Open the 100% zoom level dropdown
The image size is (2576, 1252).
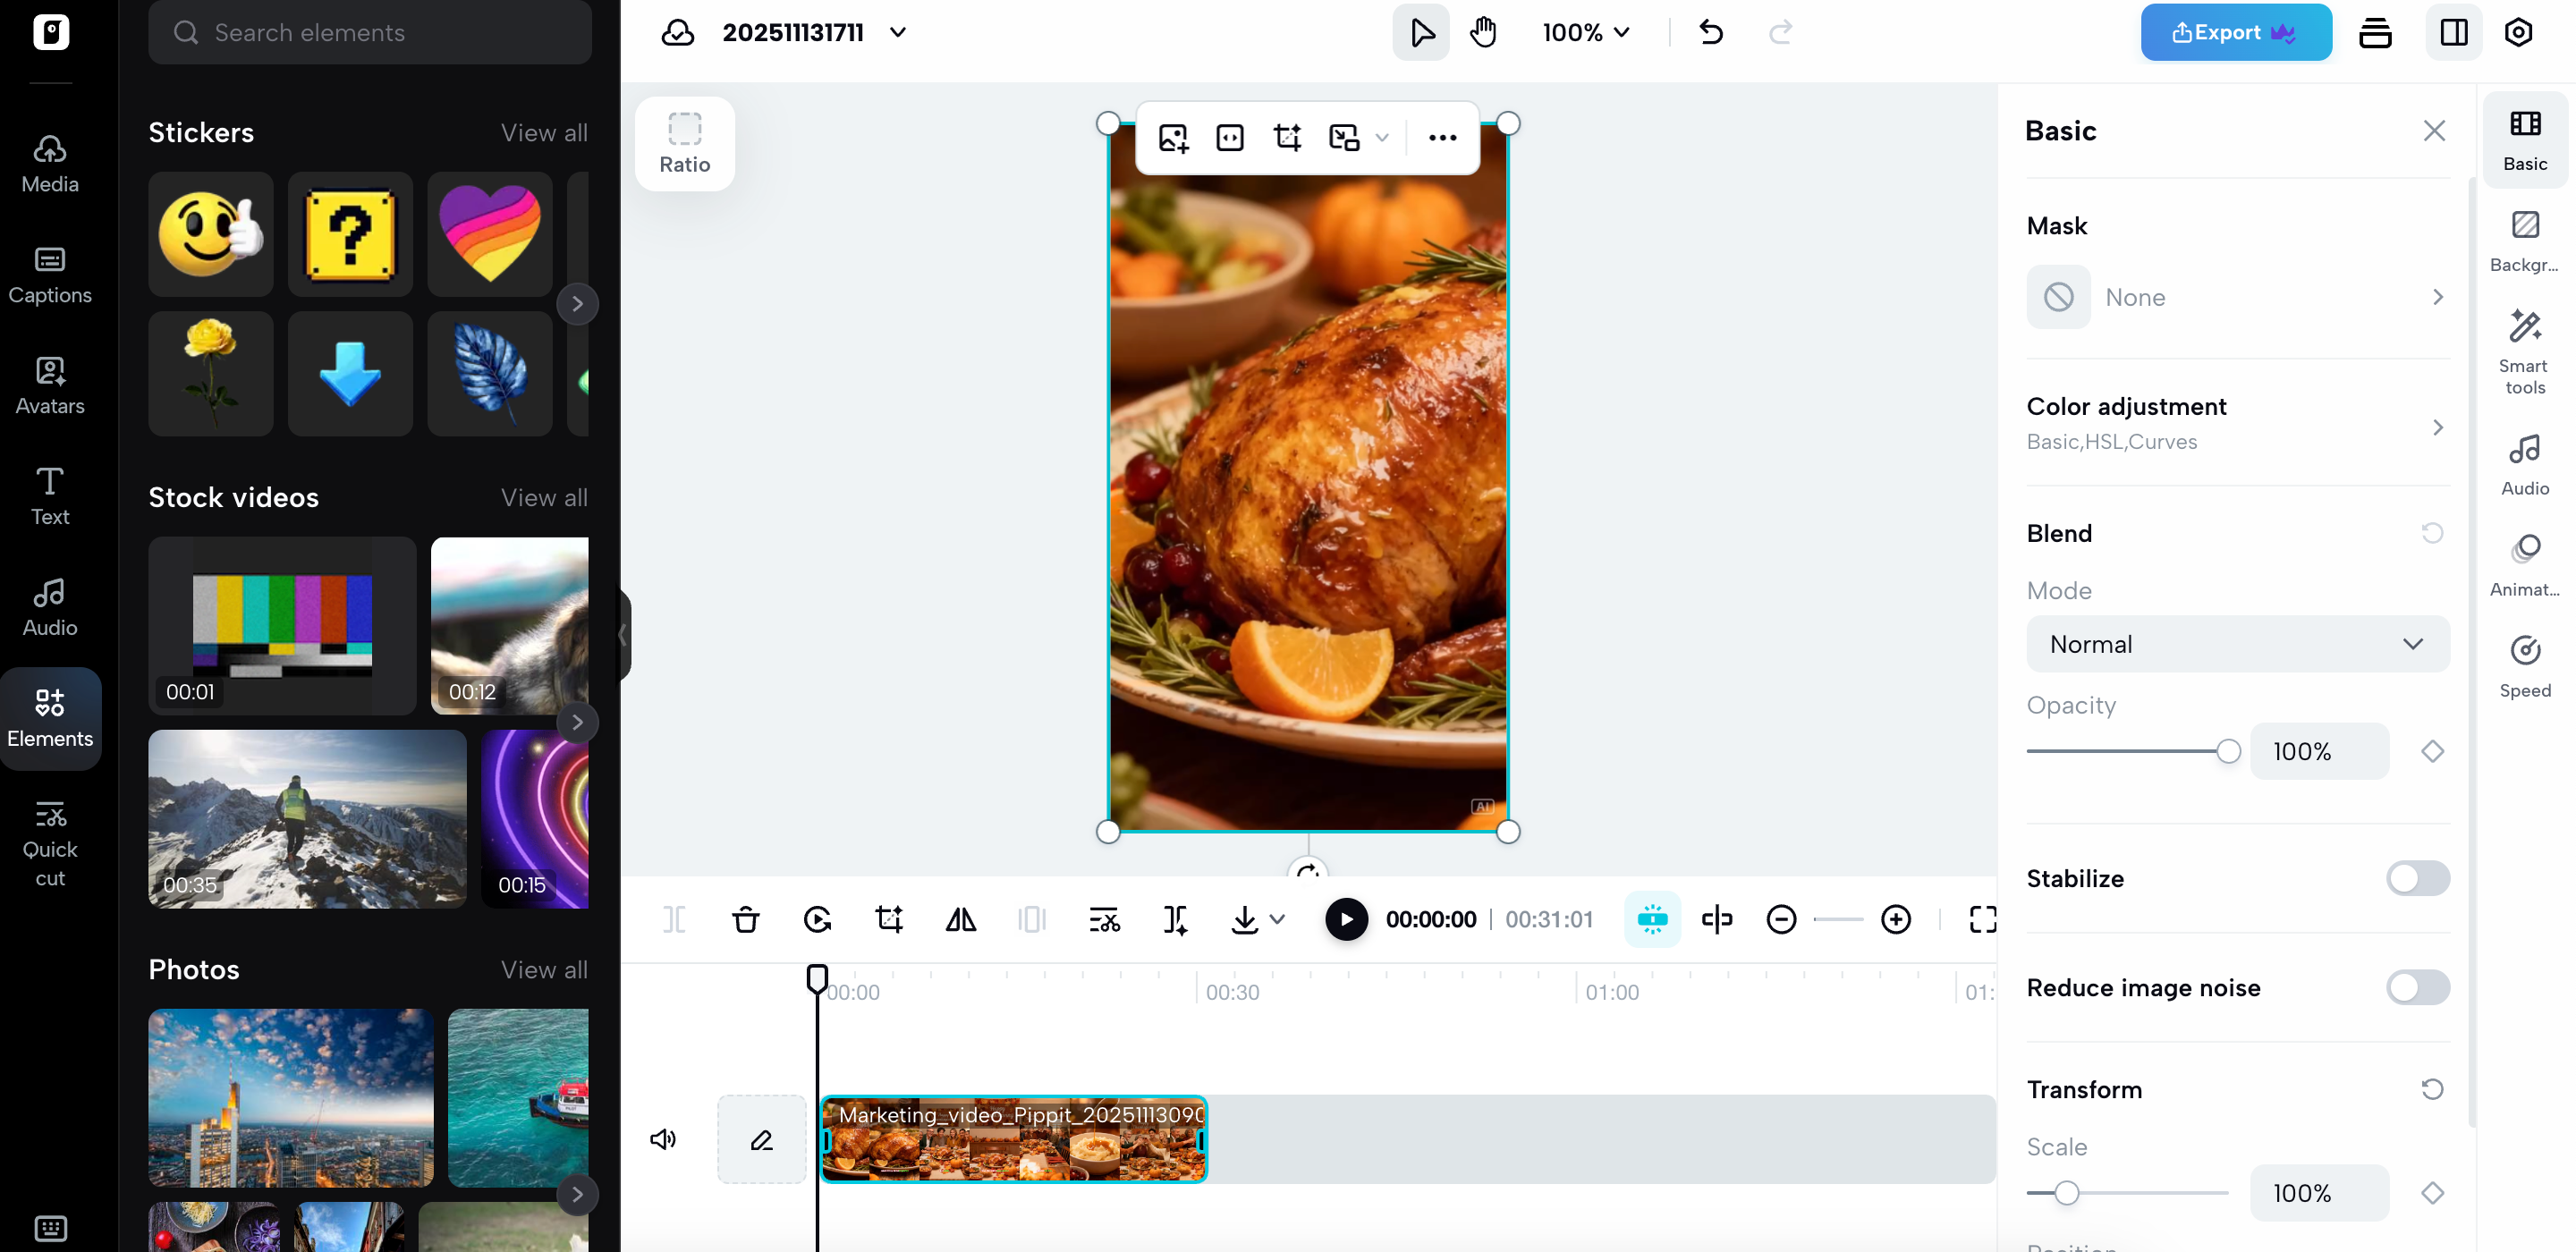1586,32
